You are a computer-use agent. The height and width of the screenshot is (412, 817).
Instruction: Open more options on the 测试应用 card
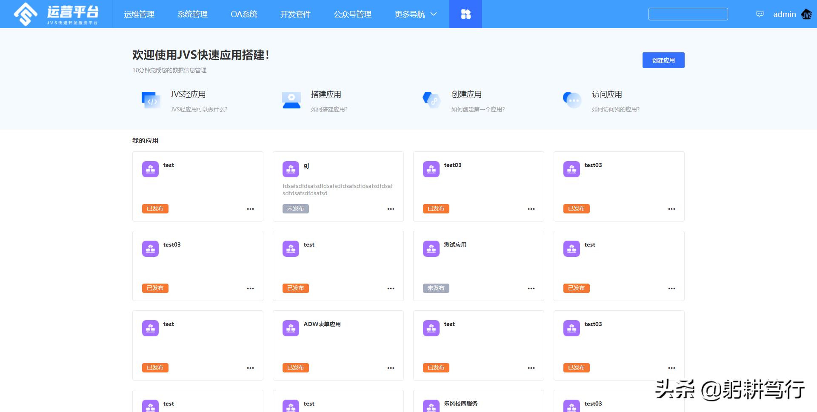pos(531,288)
